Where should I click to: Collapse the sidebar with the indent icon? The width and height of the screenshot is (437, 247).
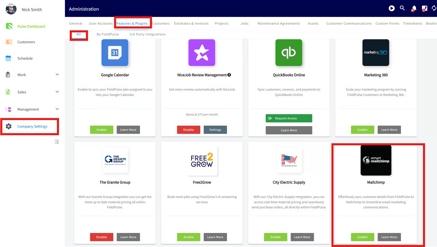tap(57, 142)
